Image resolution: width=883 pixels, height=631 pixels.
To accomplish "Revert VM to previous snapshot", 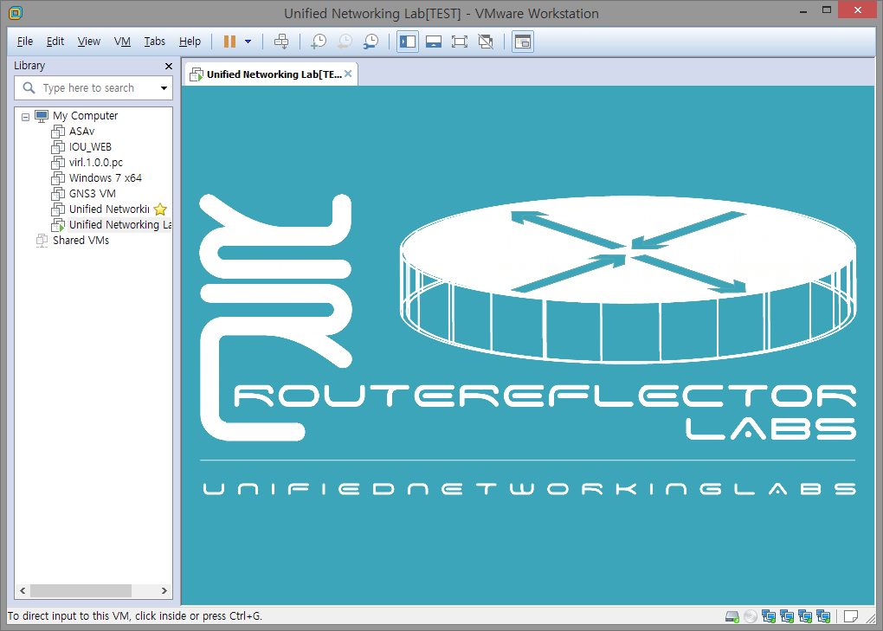I will tap(345, 42).
